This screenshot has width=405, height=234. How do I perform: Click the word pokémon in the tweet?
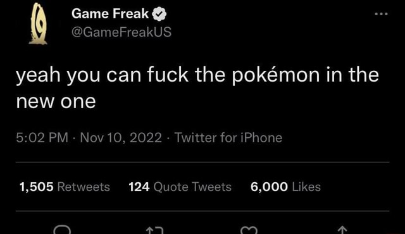tap(275, 75)
